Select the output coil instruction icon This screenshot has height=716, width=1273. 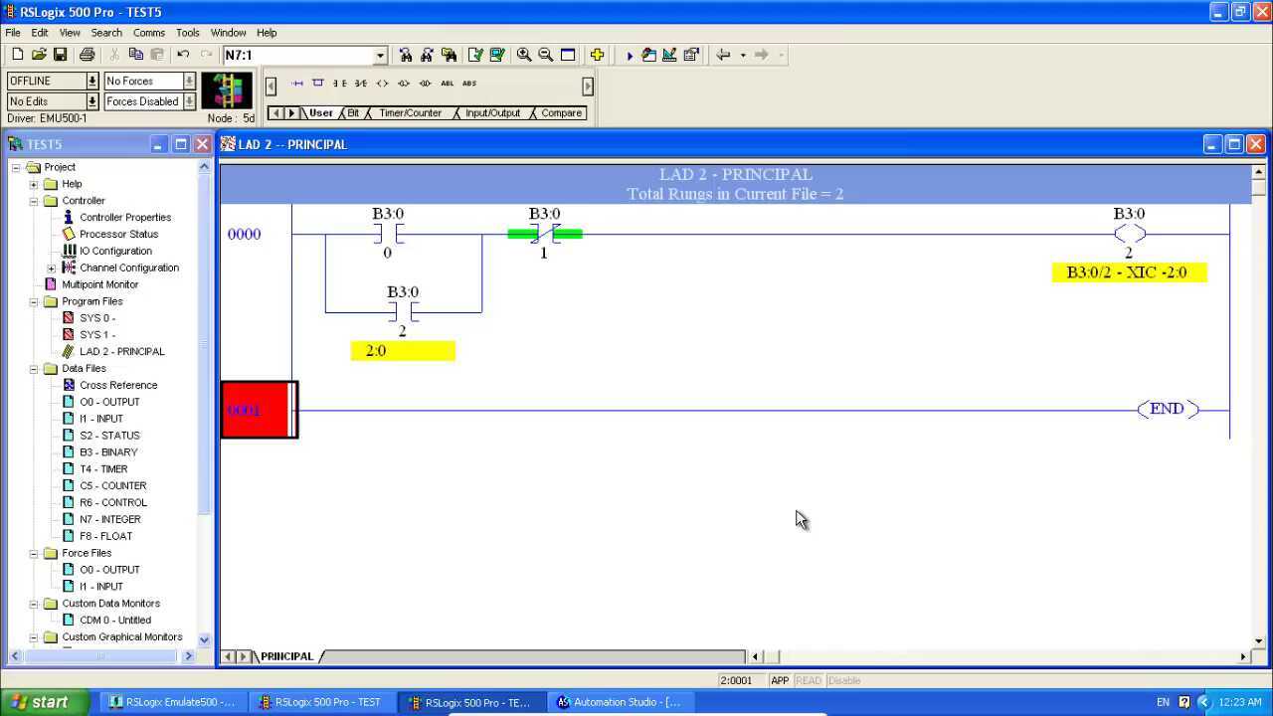pyautogui.click(x=382, y=84)
